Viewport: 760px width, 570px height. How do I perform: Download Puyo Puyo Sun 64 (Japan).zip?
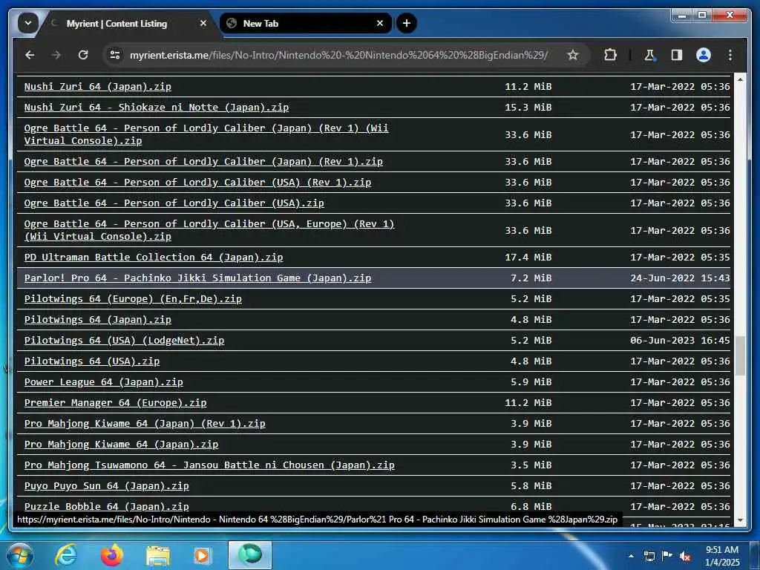pos(107,486)
